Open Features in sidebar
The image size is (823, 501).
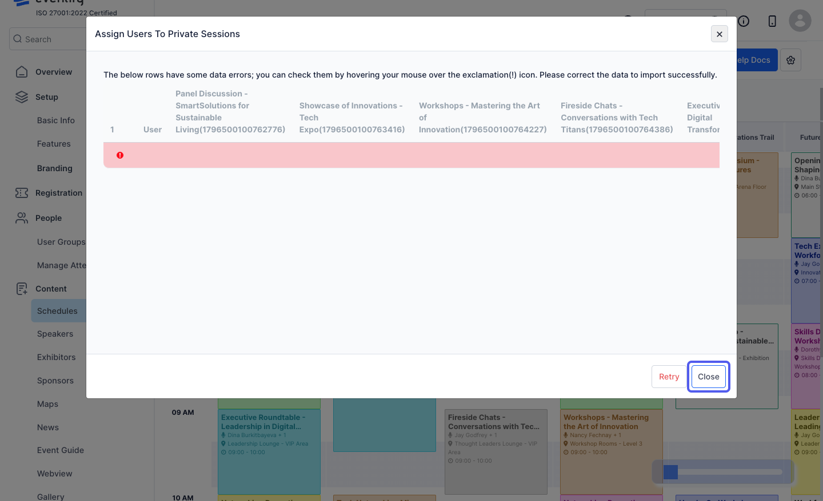tap(54, 144)
